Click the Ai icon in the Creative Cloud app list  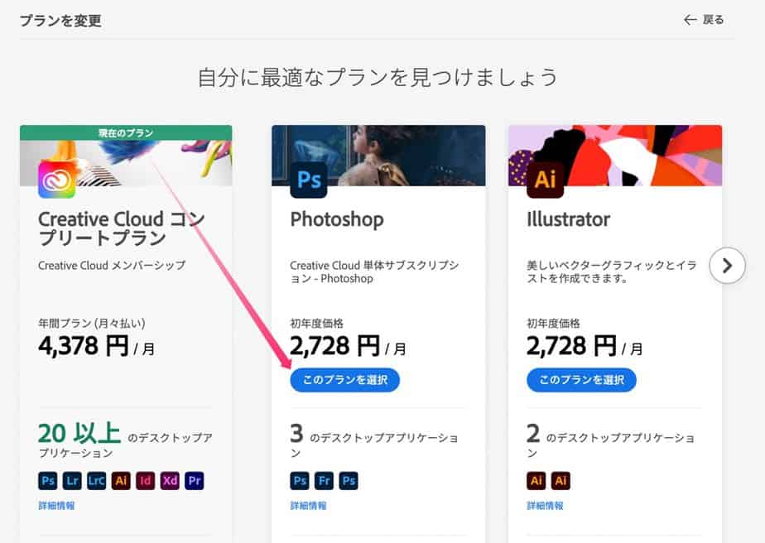pos(121,481)
